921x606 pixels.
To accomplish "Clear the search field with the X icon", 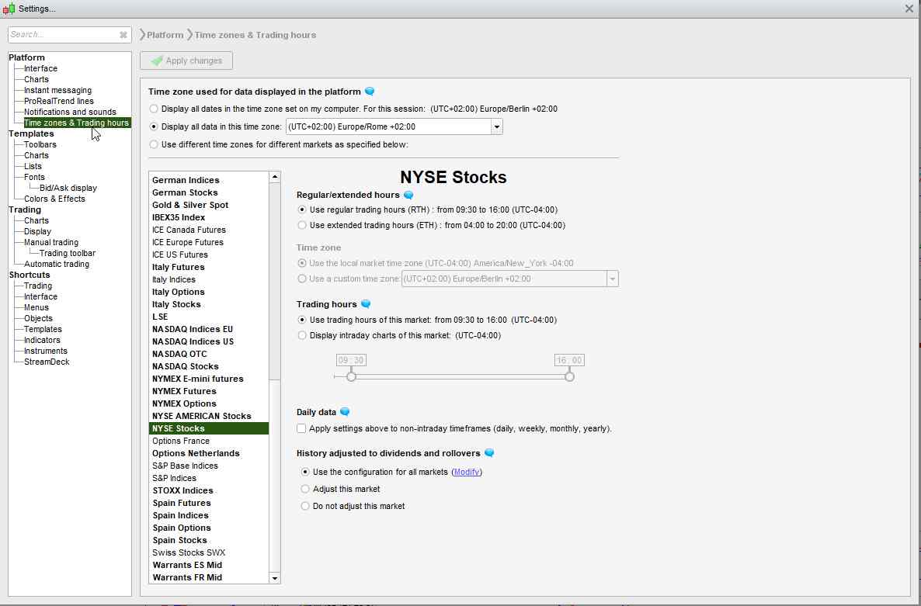I will click(123, 35).
